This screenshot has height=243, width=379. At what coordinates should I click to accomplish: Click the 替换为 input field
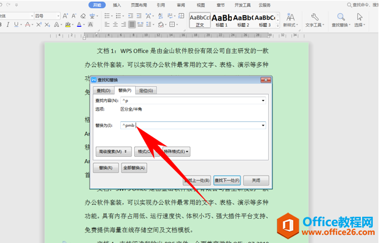click(193, 126)
